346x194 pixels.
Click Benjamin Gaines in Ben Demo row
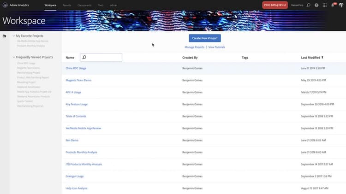(x=192, y=140)
